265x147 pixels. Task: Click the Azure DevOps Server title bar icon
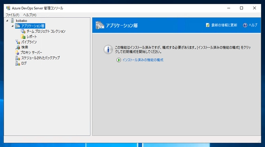coord(8,8)
